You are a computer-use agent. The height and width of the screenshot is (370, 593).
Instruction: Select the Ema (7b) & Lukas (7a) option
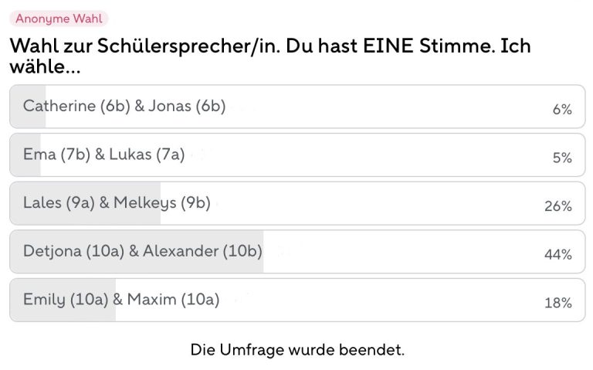point(297,154)
